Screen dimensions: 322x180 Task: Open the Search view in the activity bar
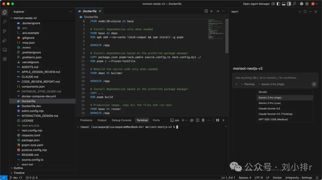click(4, 21)
